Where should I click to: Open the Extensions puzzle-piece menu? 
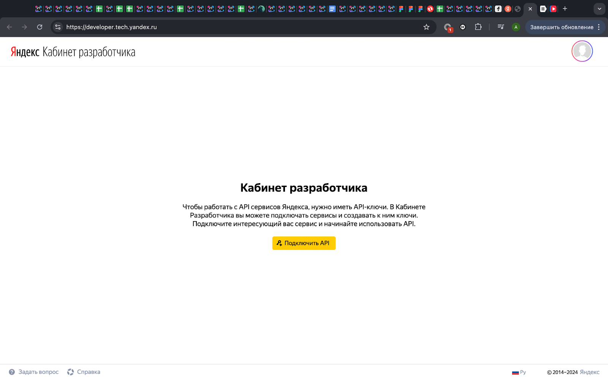[x=478, y=27]
